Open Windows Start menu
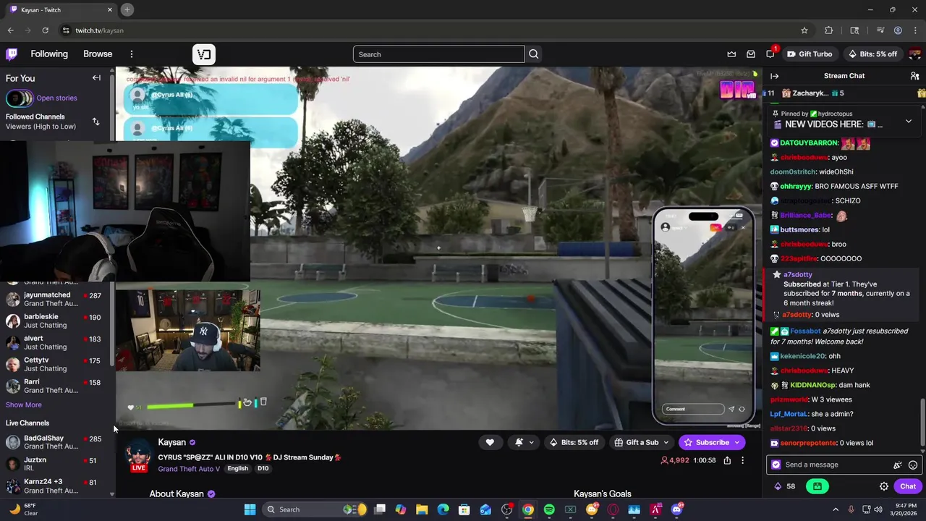926x521 pixels. (x=250, y=509)
